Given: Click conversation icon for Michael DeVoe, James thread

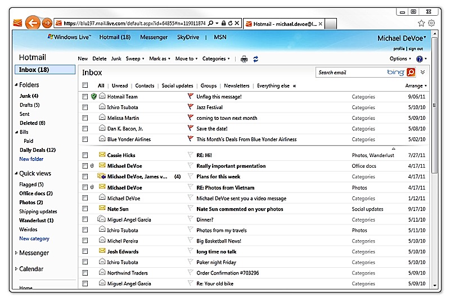Looking at the screenshot, I should click(x=101, y=176).
